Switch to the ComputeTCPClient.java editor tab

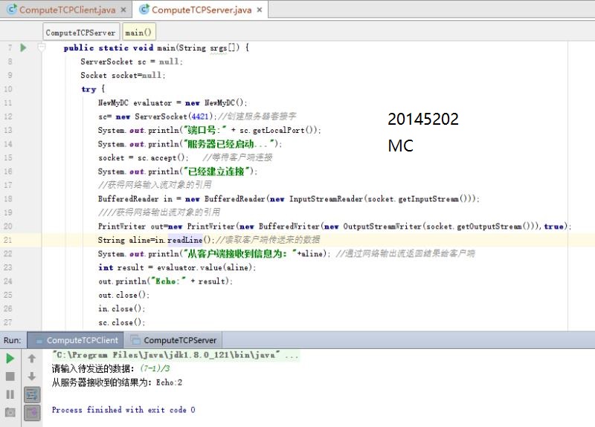67,10
